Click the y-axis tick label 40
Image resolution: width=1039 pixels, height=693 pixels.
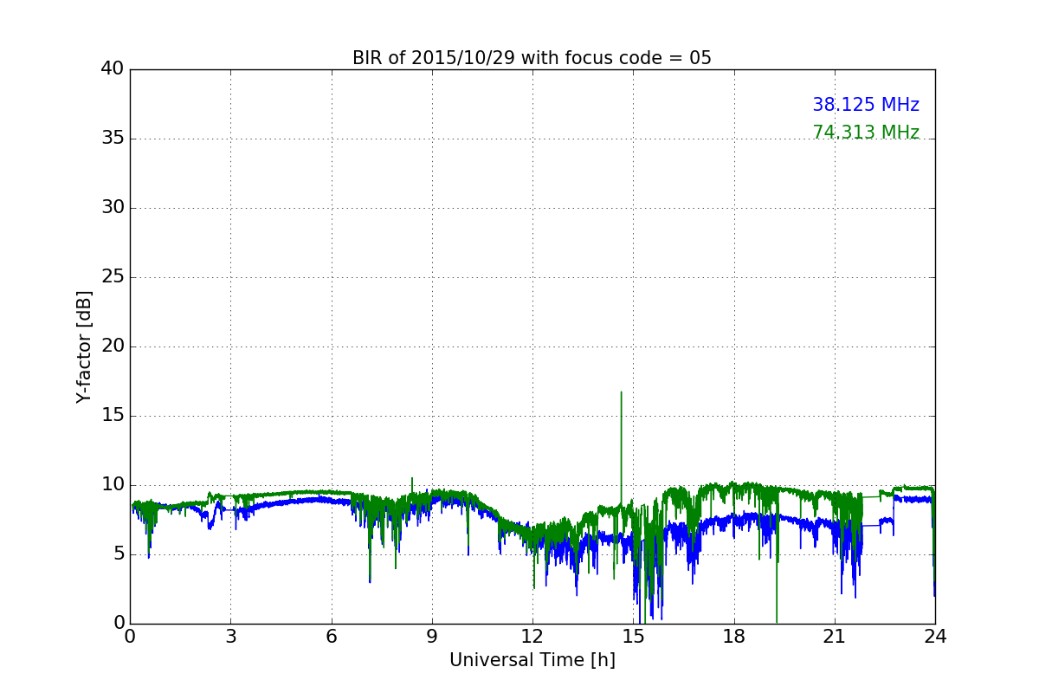[112, 69]
